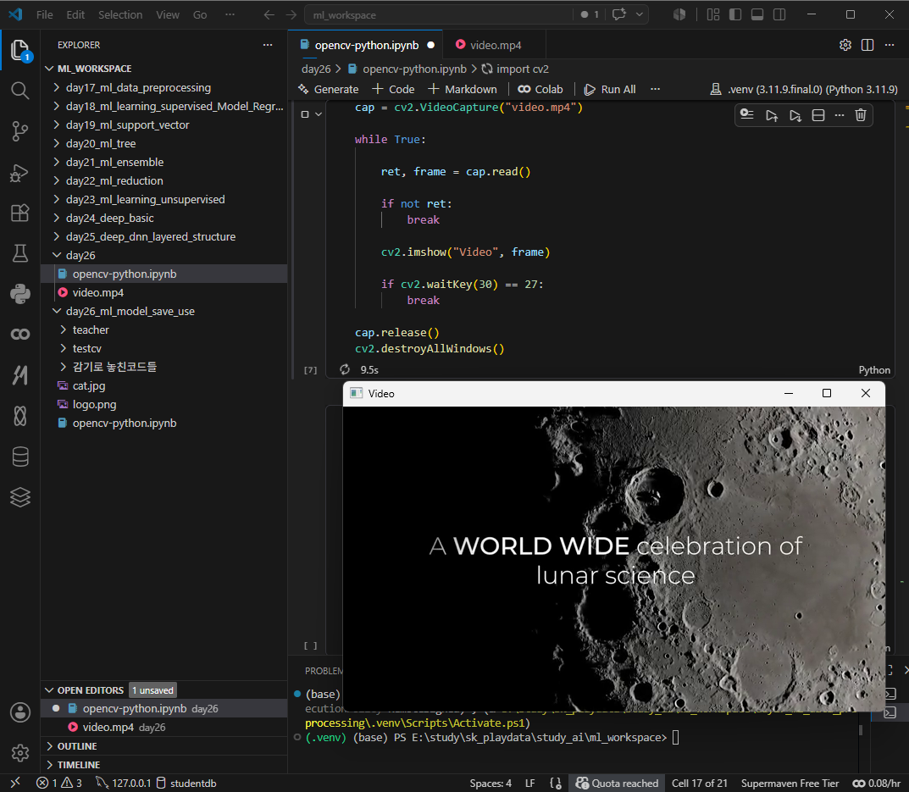Open the Run and Debug view
The width and height of the screenshot is (909, 792).
(20, 173)
